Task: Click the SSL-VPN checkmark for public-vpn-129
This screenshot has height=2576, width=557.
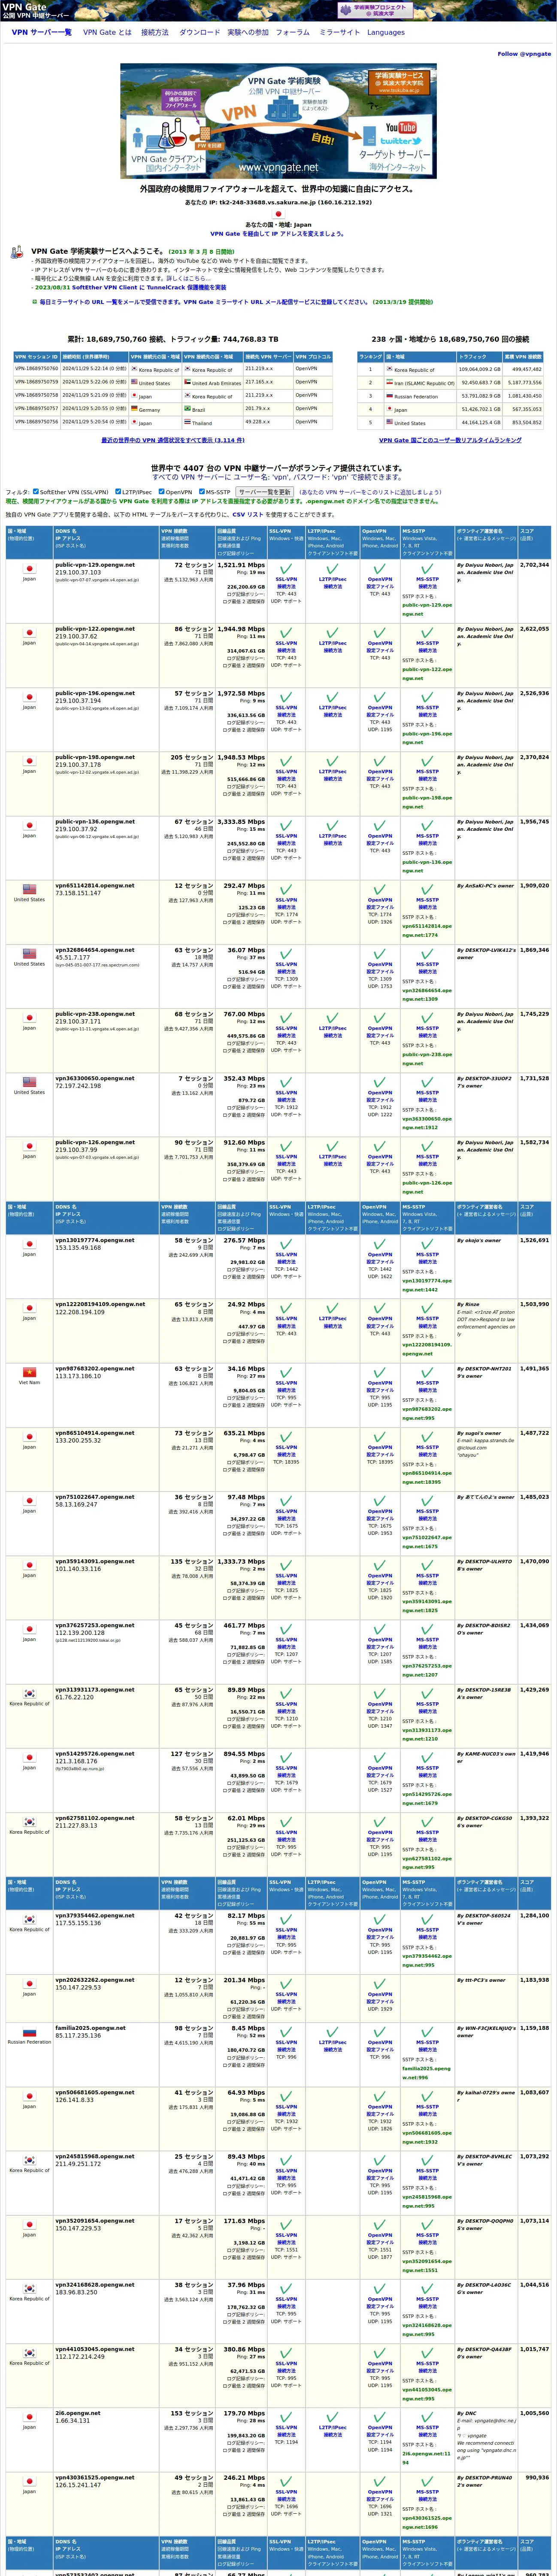Action: [286, 568]
